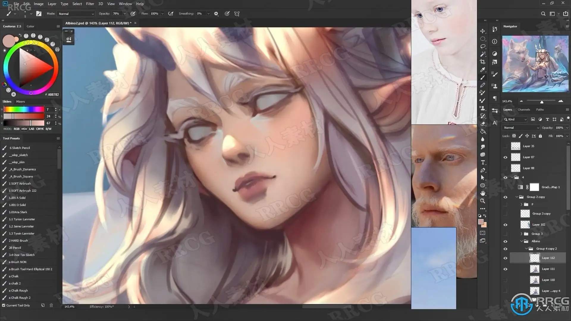Click the hue slider in Coolorus

24,109
